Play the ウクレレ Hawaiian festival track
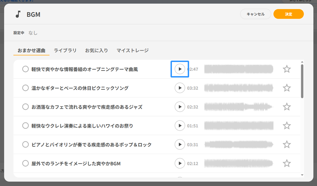 coord(179,126)
